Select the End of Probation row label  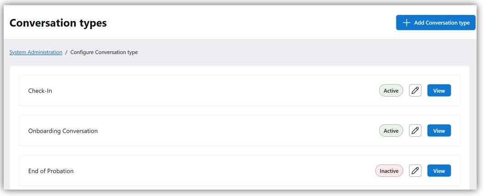[x=51, y=171]
